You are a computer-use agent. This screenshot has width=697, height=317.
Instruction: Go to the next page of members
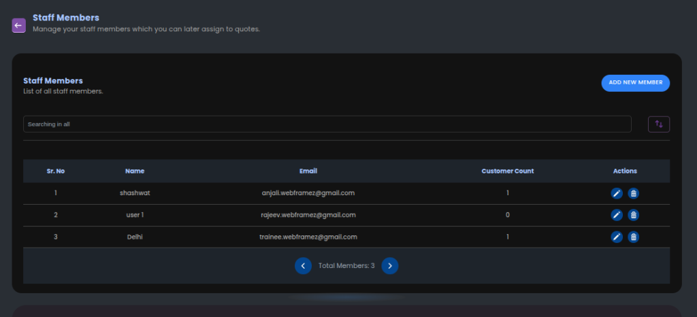click(389, 266)
